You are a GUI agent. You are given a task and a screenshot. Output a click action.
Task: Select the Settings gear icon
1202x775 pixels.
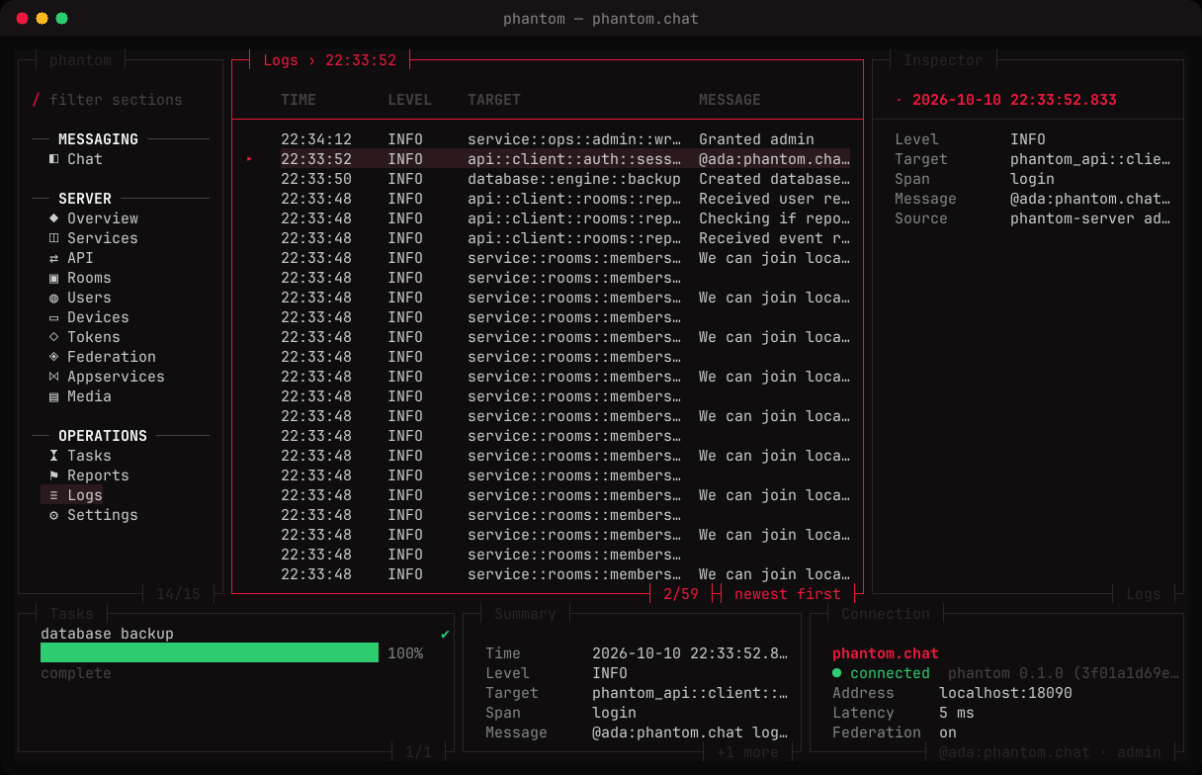pyautogui.click(x=54, y=515)
